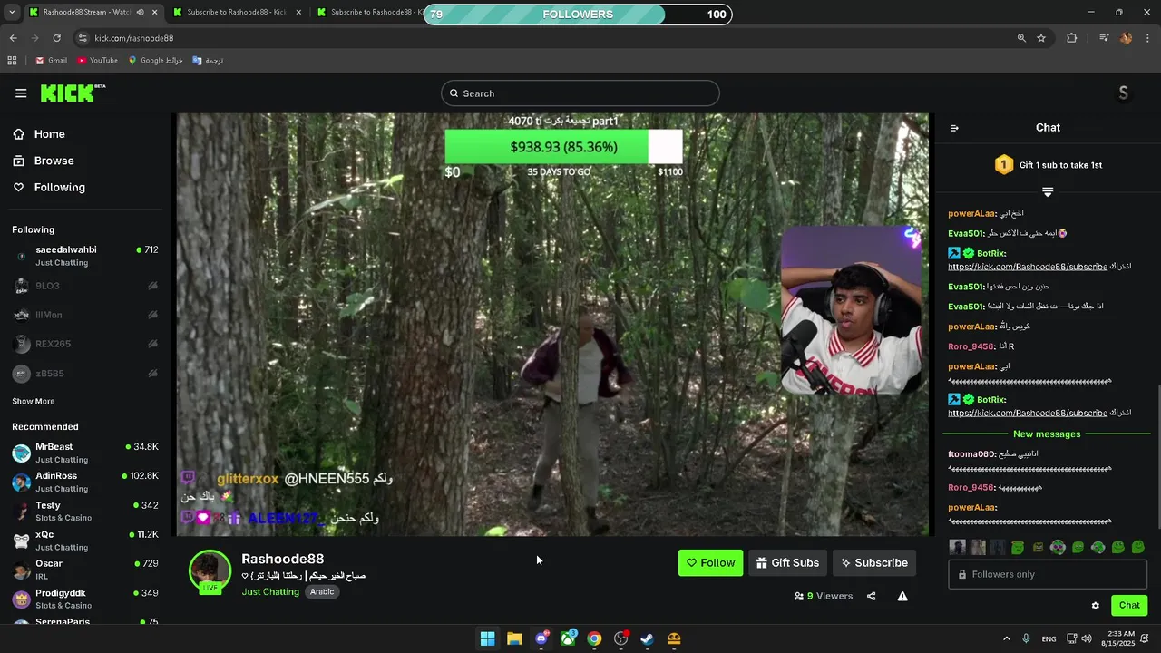This screenshot has width=1161, height=653.
Task: Open Chrome from the taskbar
Action: click(x=594, y=638)
